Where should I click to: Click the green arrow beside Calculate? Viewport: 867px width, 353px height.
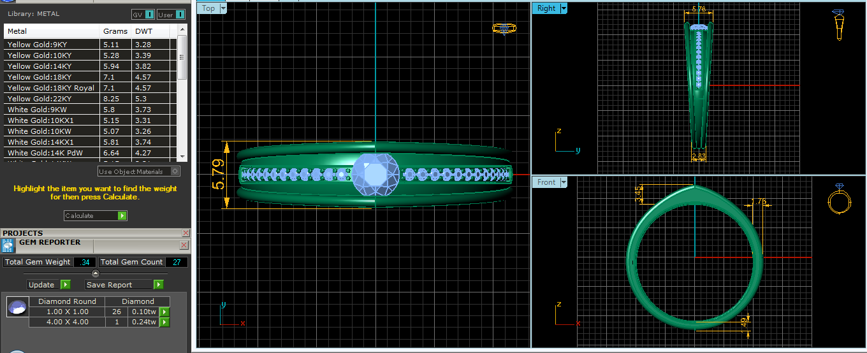[122, 216]
